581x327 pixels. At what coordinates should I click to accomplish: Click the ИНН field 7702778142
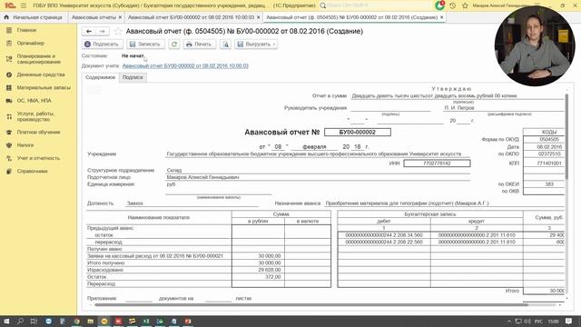coord(437,163)
